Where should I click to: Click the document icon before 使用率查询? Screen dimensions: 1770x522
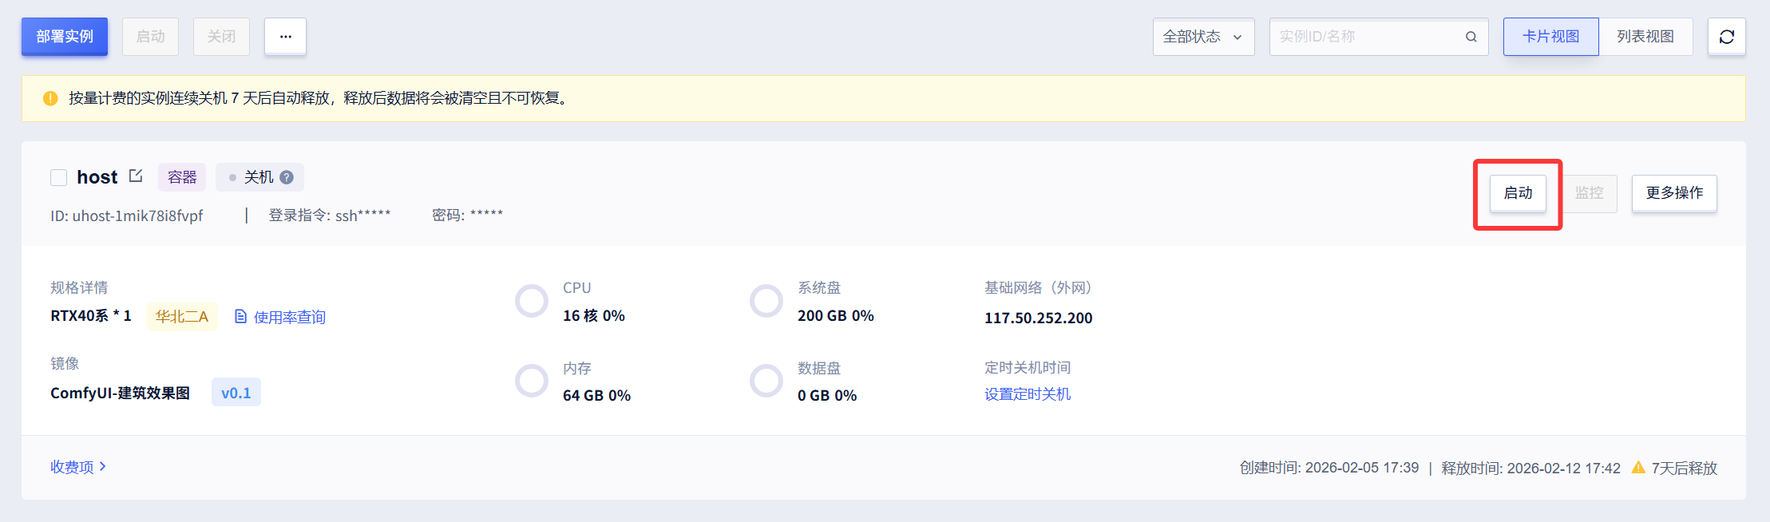pyautogui.click(x=240, y=317)
